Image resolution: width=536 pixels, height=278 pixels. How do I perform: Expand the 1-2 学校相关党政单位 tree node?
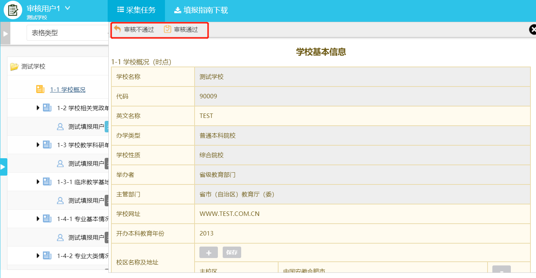pyautogui.click(x=38, y=108)
